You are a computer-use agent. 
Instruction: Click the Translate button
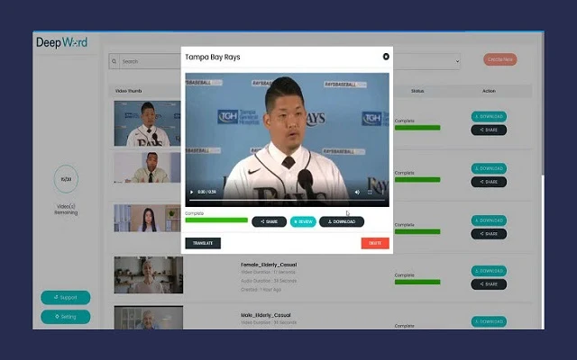(203, 243)
